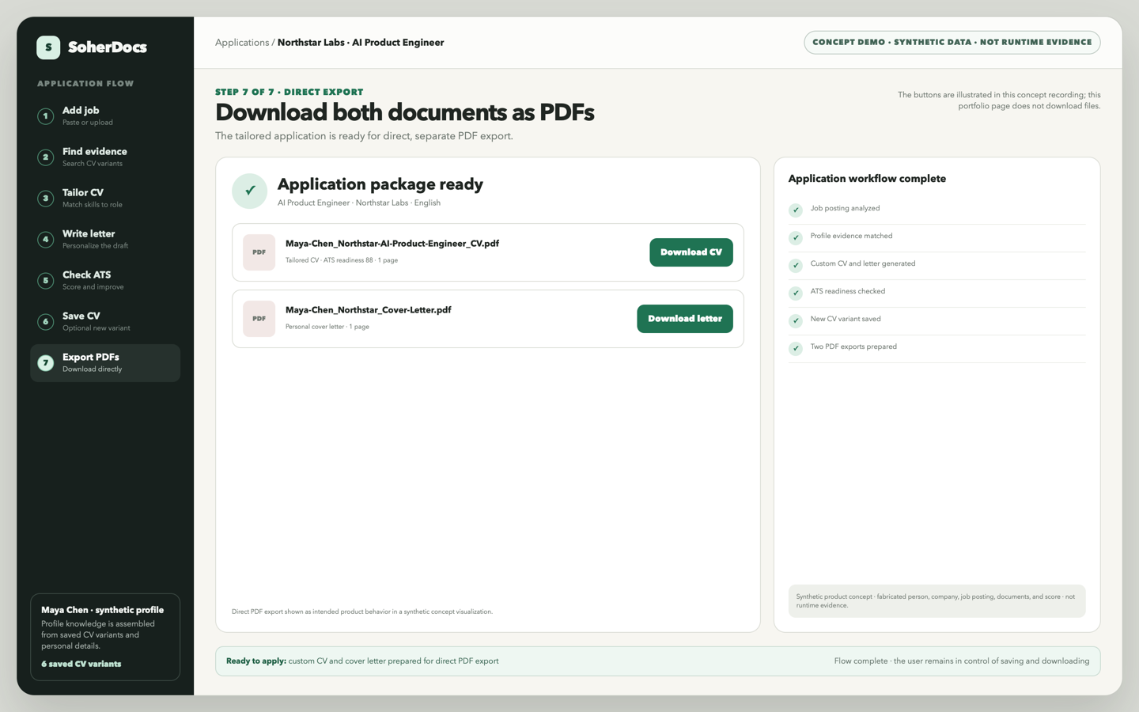
Task: Open the Tailor CV step label
Action: pos(83,193)
